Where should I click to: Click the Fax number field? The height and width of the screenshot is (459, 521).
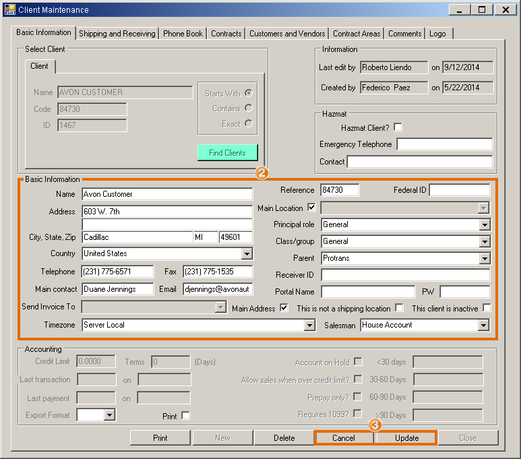pos(218,272)
